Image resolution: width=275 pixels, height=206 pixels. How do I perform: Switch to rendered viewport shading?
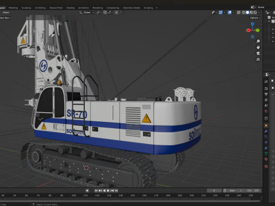click(x=255, y=13)
